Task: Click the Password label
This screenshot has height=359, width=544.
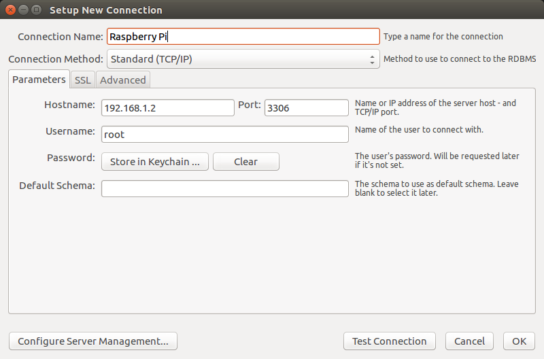Action: point(71,158)
